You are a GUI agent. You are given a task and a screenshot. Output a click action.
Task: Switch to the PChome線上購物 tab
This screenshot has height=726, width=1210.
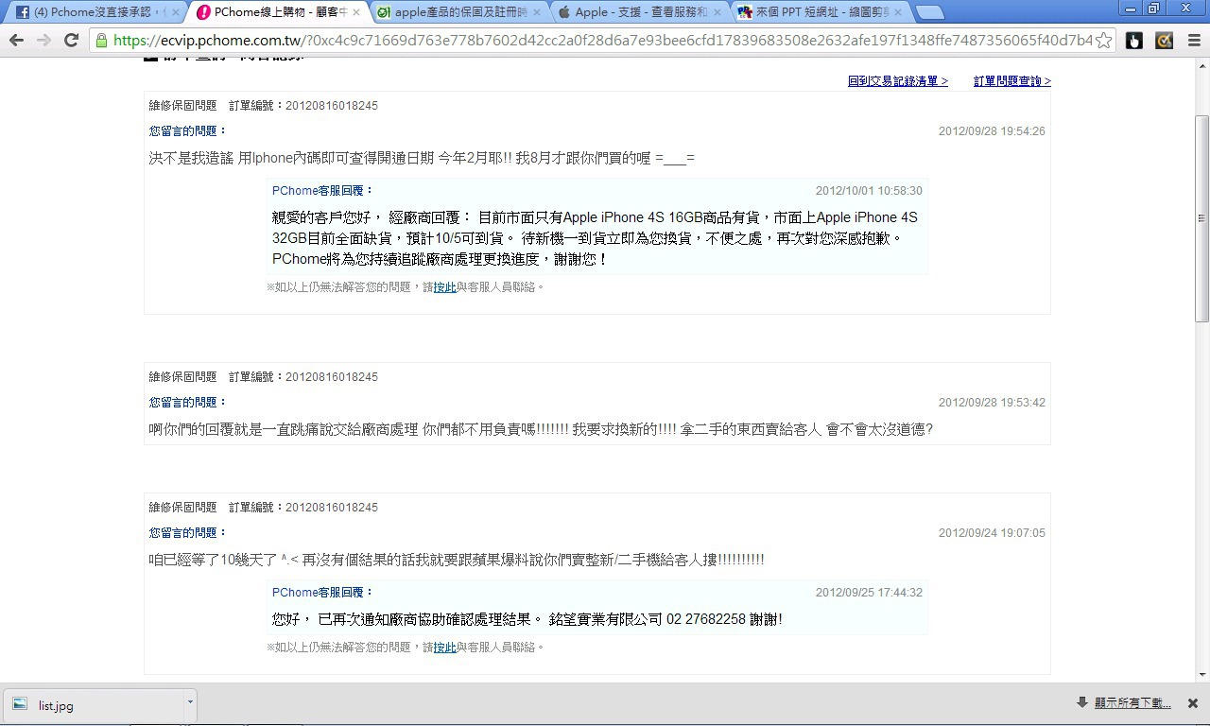276,12
